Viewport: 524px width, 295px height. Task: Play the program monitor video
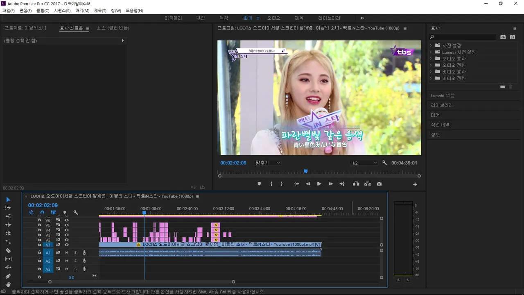pyautogui.click(x=319, y=184)
